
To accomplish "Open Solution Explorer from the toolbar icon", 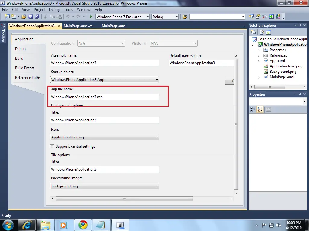I will click(x=251, y=17).
